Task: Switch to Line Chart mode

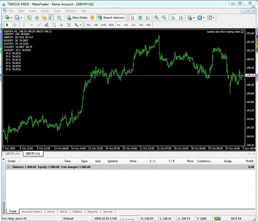Action: [x=148, y=18]
